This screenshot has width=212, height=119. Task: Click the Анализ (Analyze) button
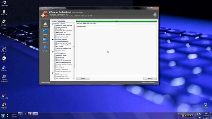82,79
